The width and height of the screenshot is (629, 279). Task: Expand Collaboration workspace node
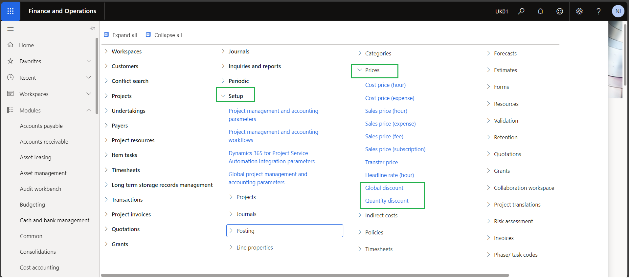pyautogui.click(x=488, y=188)
